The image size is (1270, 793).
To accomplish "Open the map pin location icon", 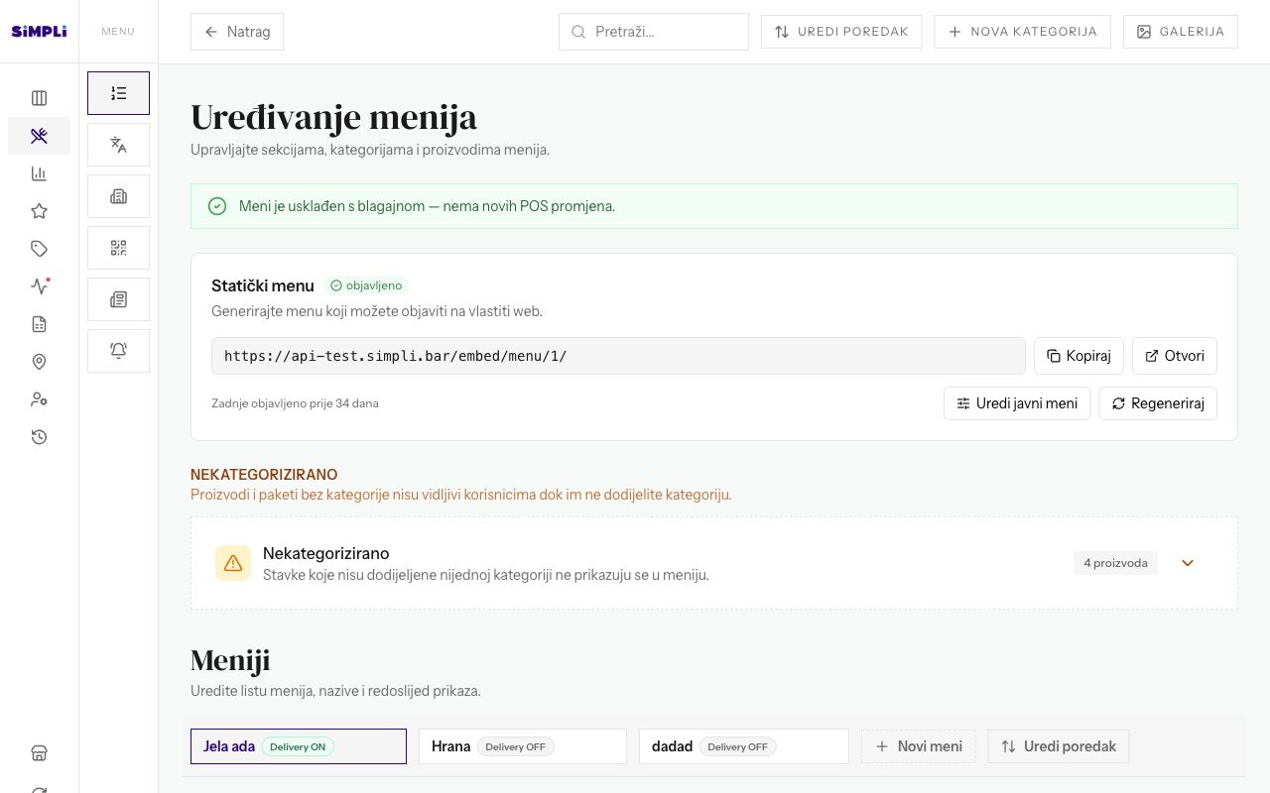I will (39, 362).
